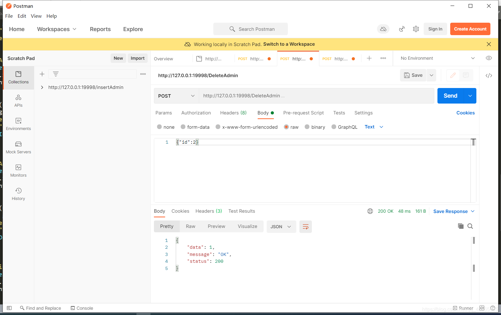The width and height of the screenshot is (501, 315).
Task: Click the globe network information icon
Action: click(370, 211)
